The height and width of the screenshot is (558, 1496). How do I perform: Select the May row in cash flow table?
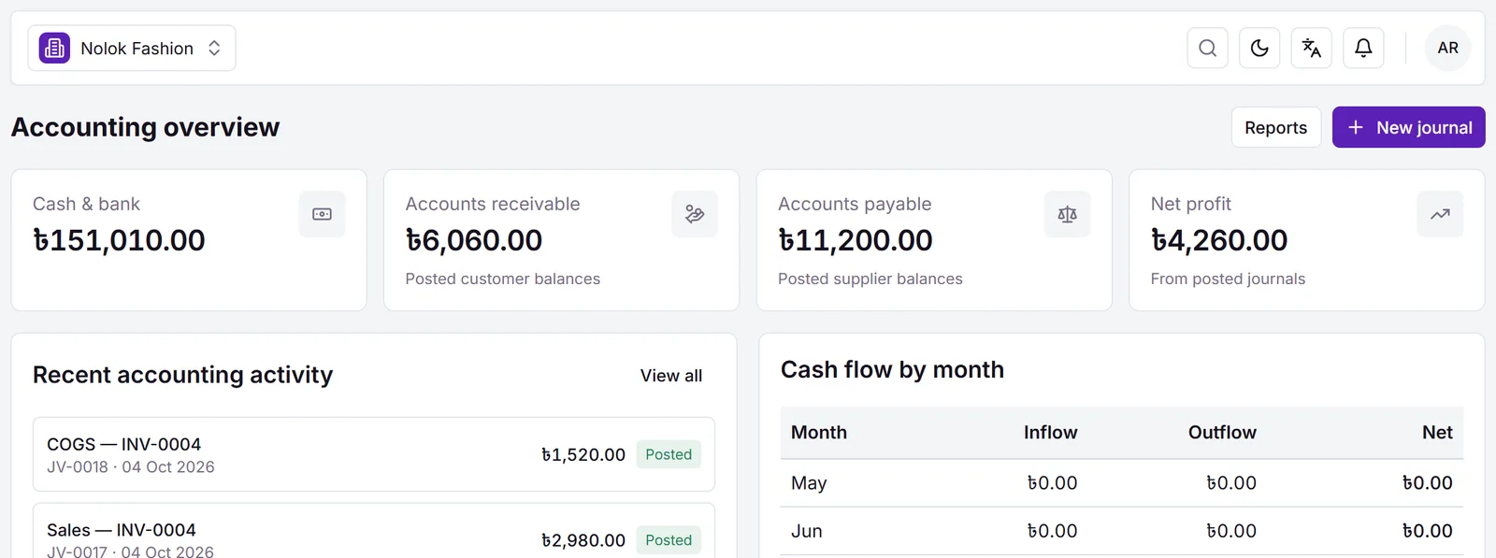click(x=1122, y=483)
